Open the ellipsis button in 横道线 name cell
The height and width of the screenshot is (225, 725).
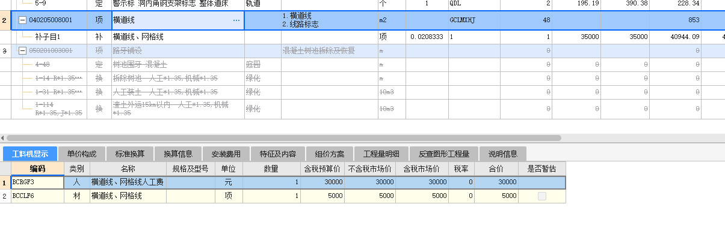pos(236,20)
